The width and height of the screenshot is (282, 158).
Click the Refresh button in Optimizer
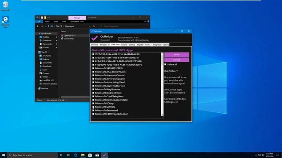click(x=177, y=54)
